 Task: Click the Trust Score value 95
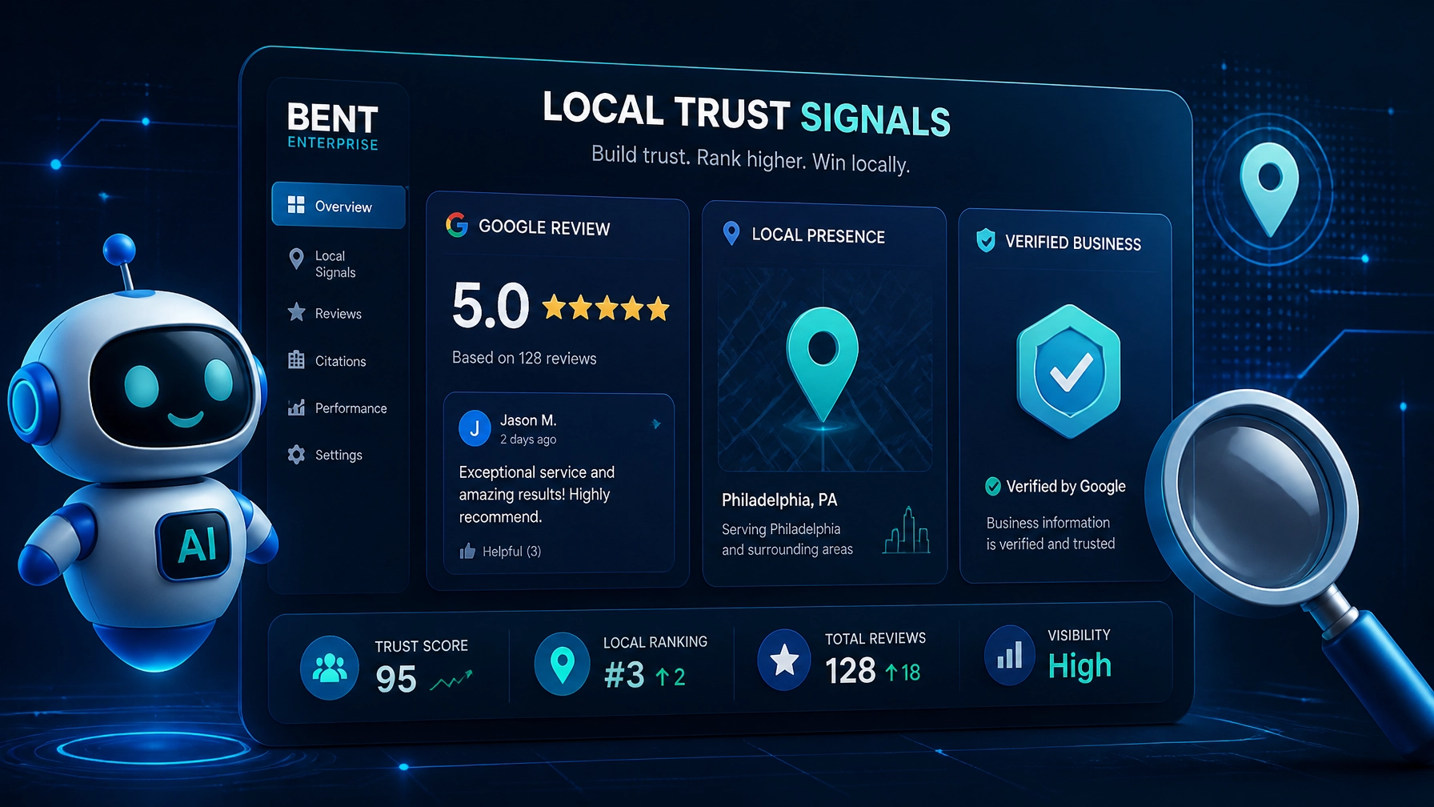tap(396, 679)
